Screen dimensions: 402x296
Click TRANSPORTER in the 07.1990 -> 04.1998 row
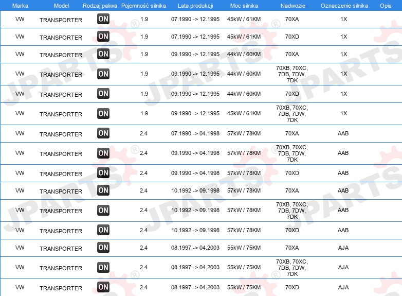[x=61, y=134]
